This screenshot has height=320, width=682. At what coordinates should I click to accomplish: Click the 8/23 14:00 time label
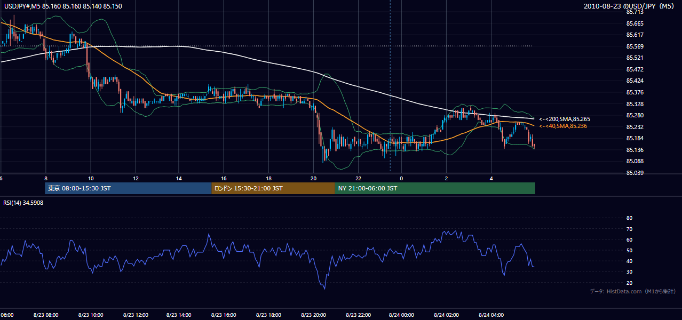(179, 315)
